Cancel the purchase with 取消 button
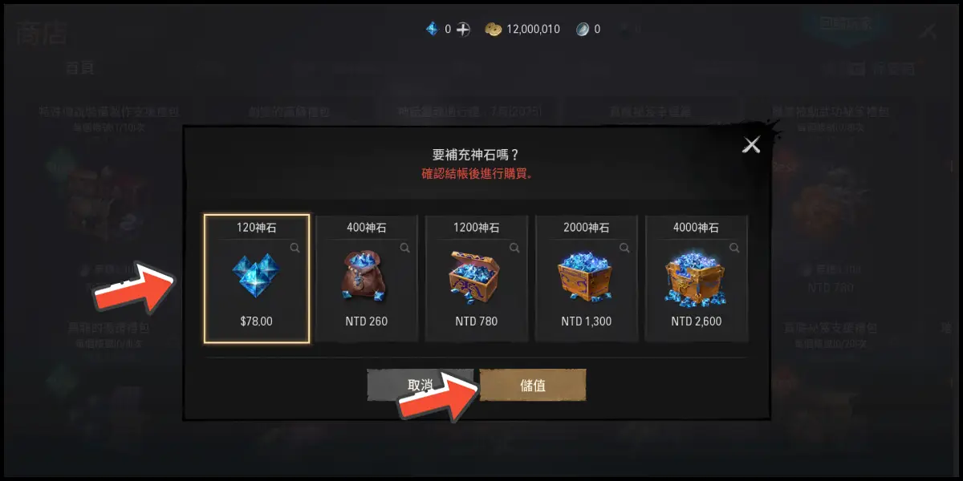The image size is (963, 481). tap(420, 386)
